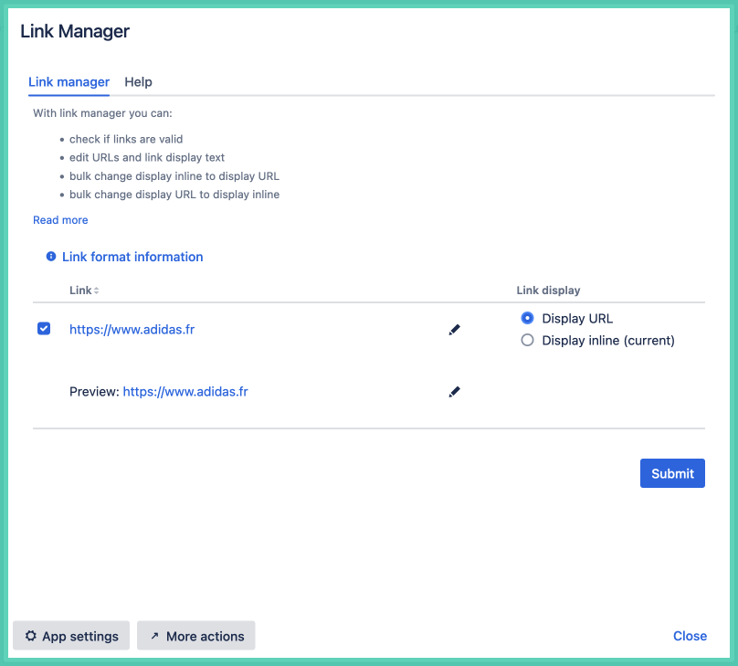Click the Link column header label
This screenshot has width=738, height=666.
[x=80, y=291]
